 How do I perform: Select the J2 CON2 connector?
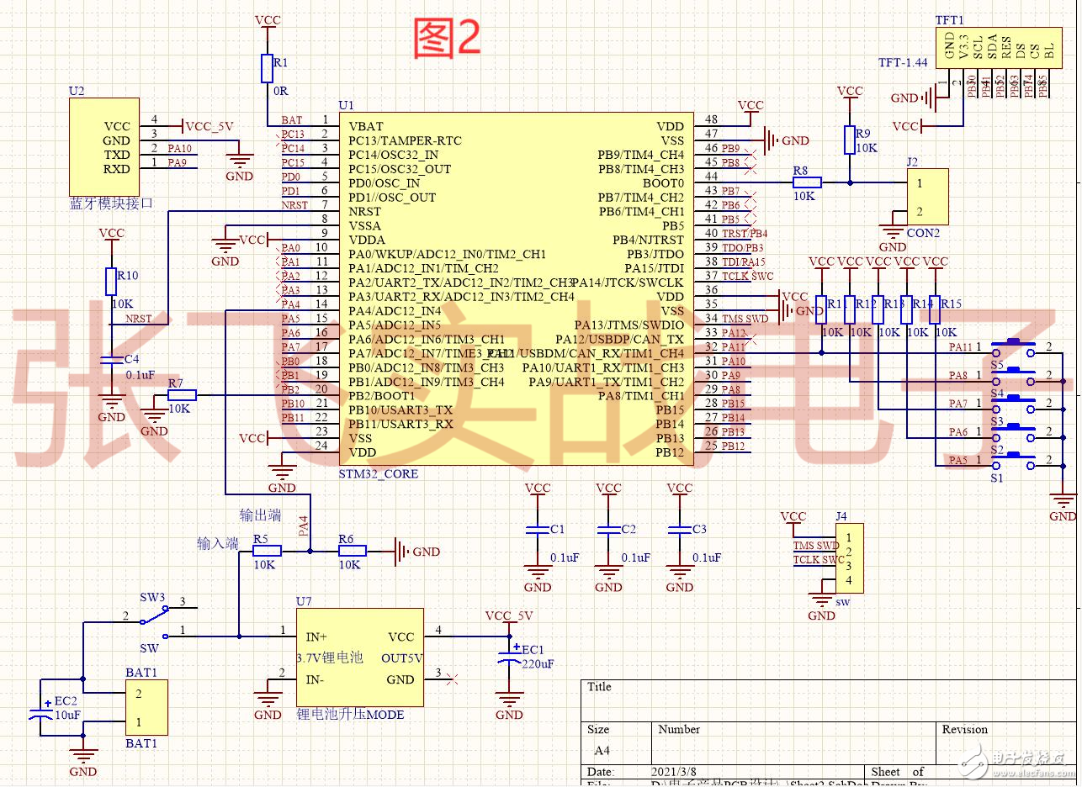[x=927, y=197]
